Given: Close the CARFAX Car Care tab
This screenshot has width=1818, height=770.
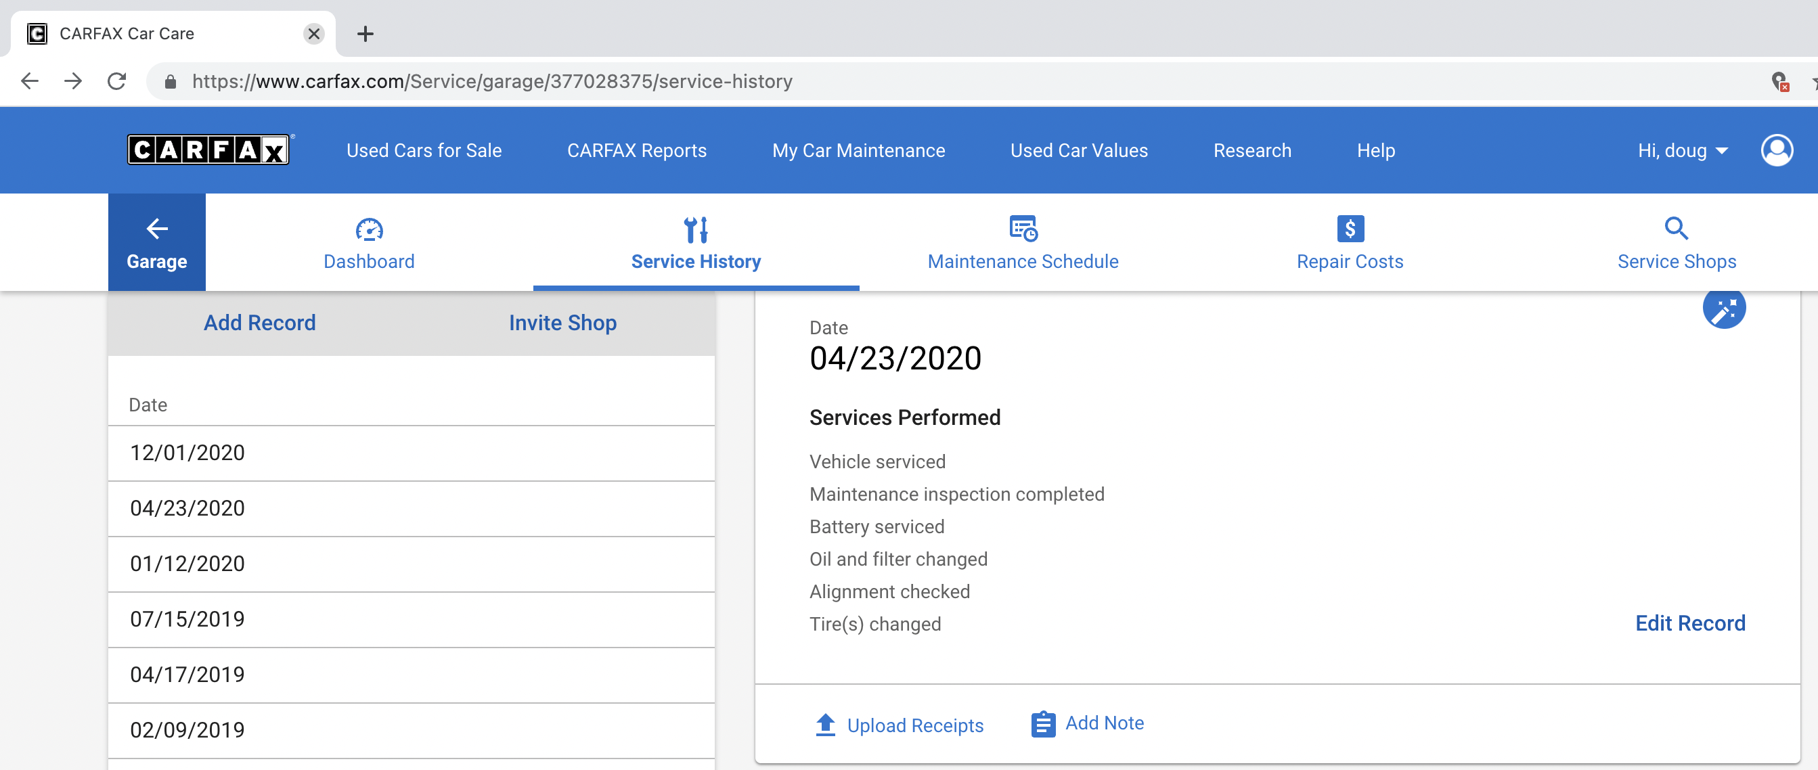Looking at the screenshot, I should click(x=314, y=33).
